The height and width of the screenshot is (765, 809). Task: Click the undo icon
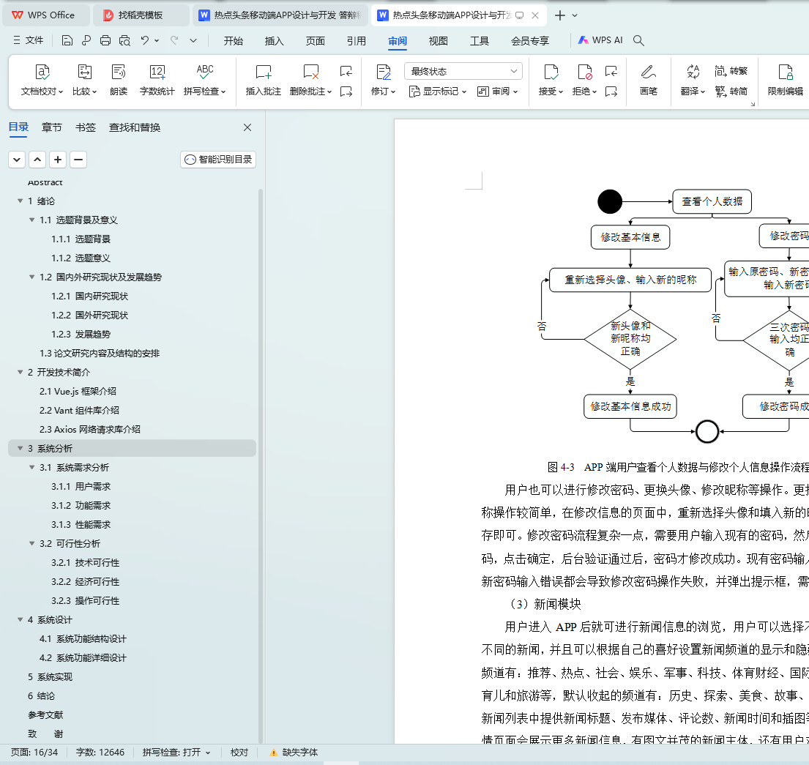click(145, 40)
